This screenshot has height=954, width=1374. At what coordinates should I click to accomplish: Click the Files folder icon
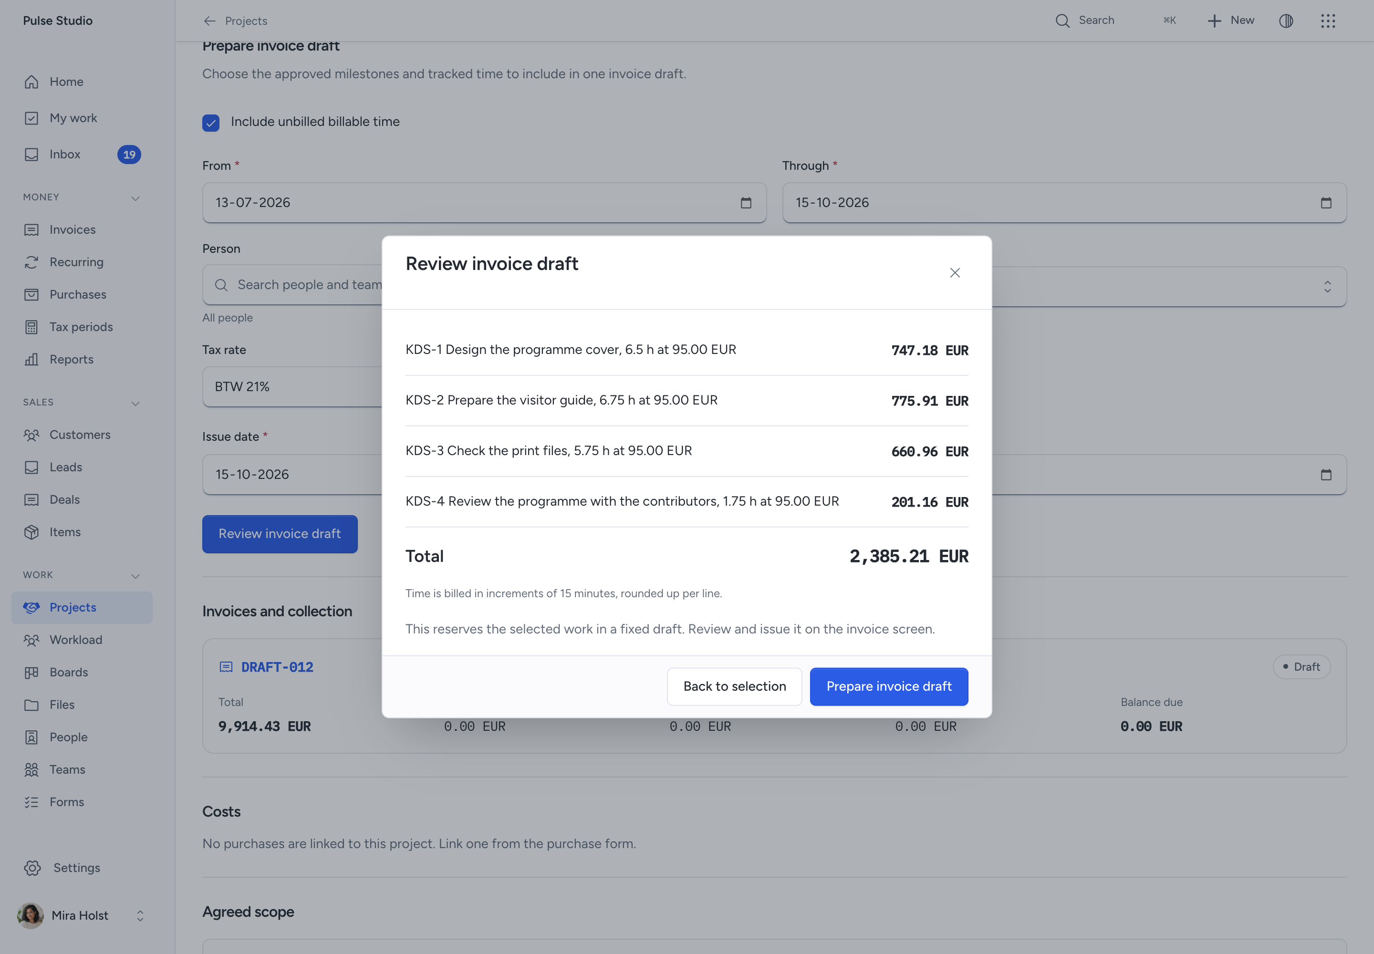[x=31, y=705]
